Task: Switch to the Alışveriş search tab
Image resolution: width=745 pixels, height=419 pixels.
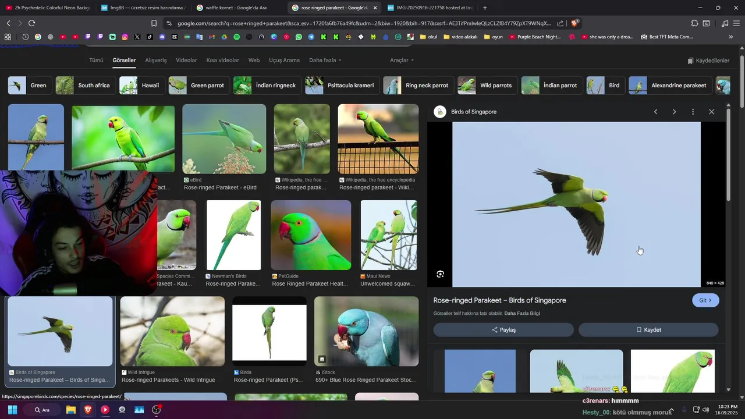Action: (x=156, y=60)
